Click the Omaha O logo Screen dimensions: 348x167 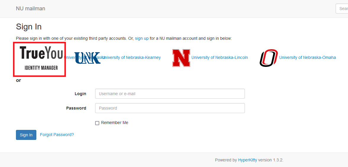pos(269,58)
